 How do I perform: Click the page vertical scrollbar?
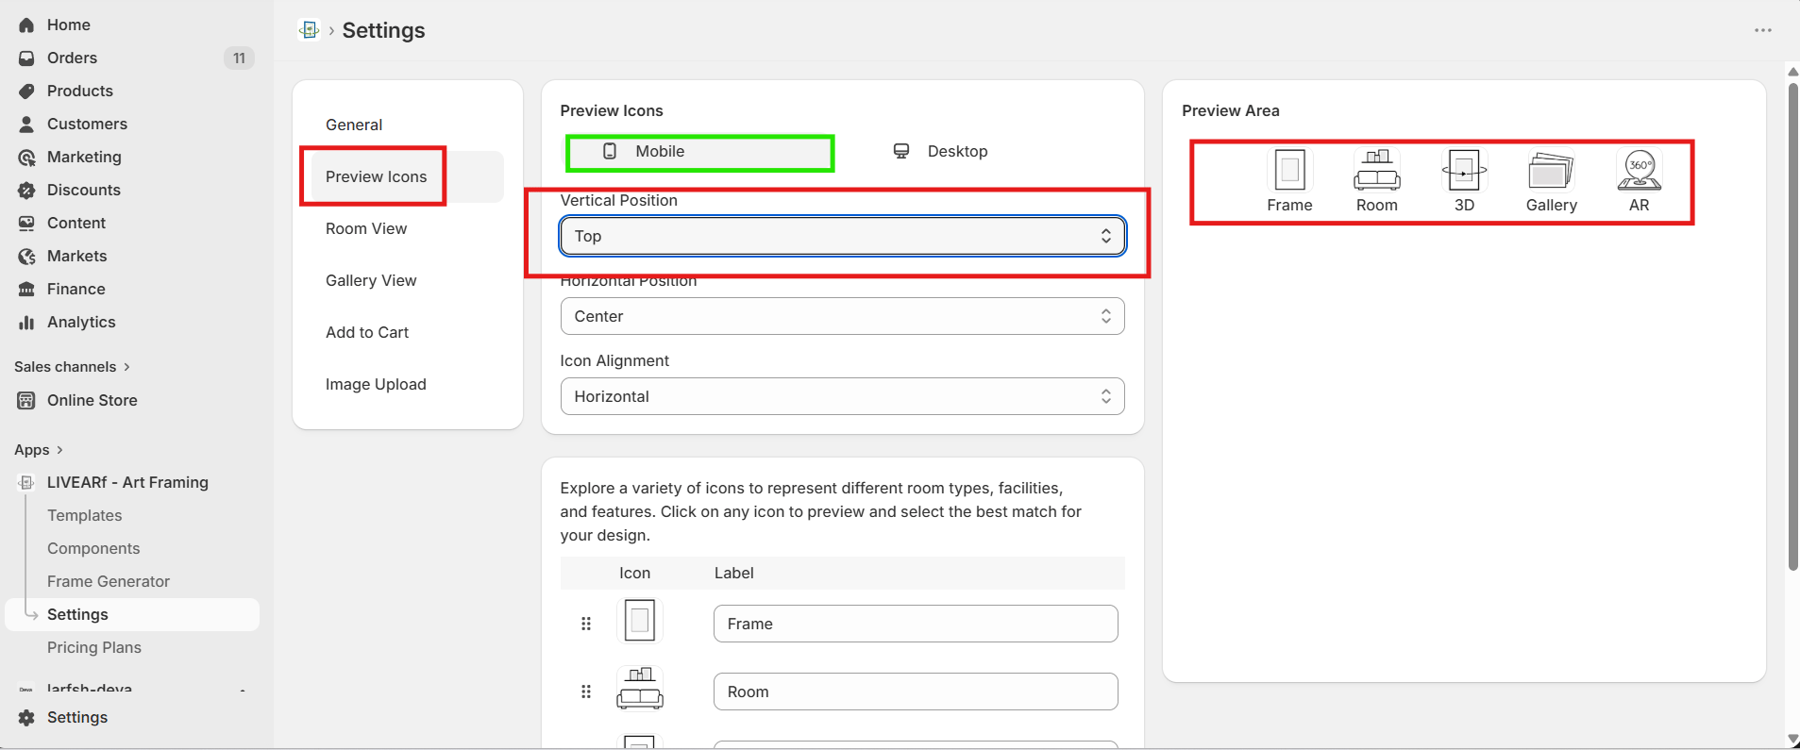pyautogui.click(x=1792, y=326)
